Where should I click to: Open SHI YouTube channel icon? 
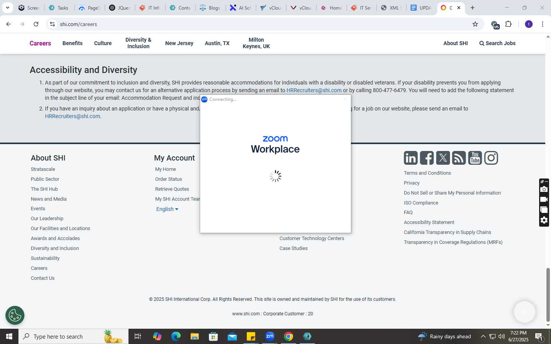pyautogui.click(x=475, y=158)
